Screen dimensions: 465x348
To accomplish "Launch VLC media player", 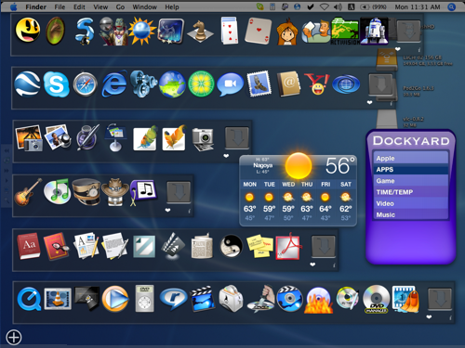I will [58, 299].
